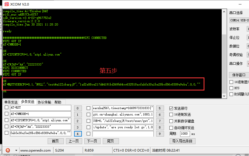The image size is (249, 156).
Task: Click the 当前时间 08:22:41 status text
Action: [166, 150]
